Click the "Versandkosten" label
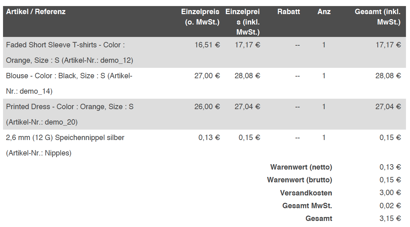This screenshot has height=227, width=410. point(306,193)
